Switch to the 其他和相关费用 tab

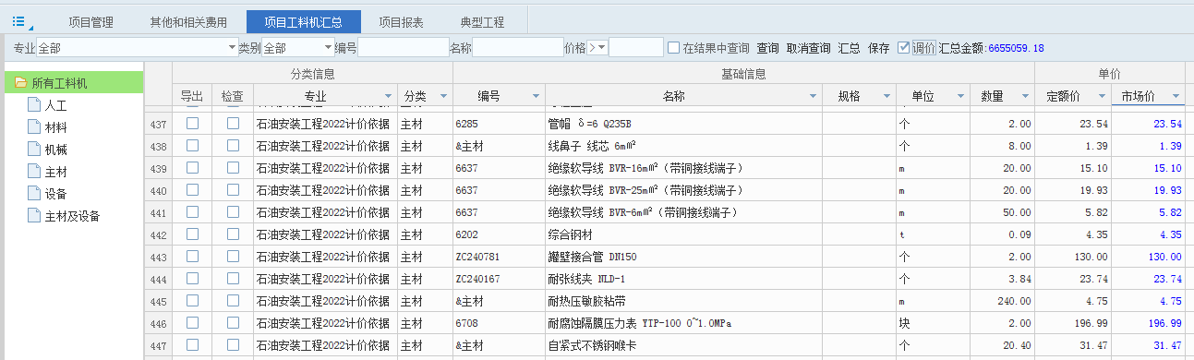pos(188,22)
